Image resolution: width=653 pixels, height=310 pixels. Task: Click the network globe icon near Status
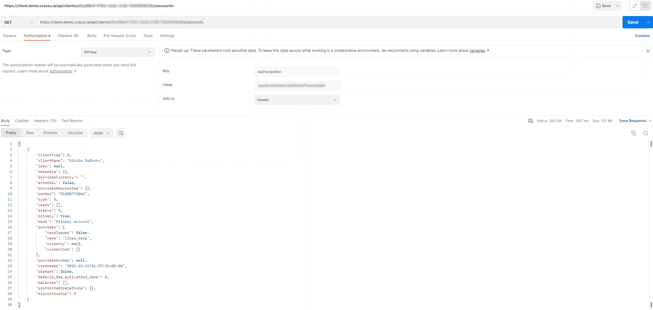click(x=531, y=121)
